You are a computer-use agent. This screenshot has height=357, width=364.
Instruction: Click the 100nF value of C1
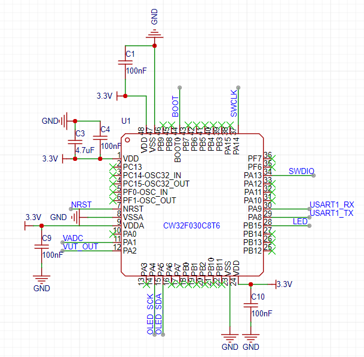[x=136, y=71]
